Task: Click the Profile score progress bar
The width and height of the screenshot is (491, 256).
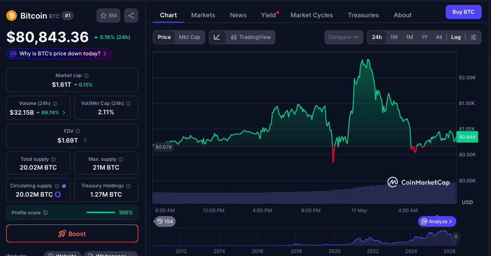Action: (101, 213)
